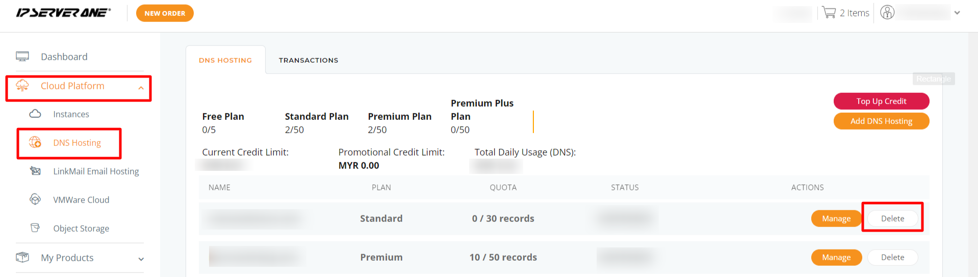Expand the My Products menu chevron

point(141,259)
